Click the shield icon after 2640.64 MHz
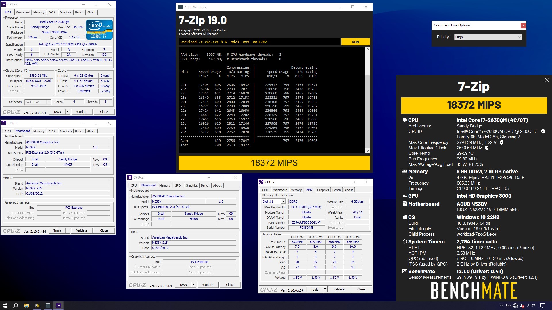The image size is (552, 310). [x=486, y=148]
